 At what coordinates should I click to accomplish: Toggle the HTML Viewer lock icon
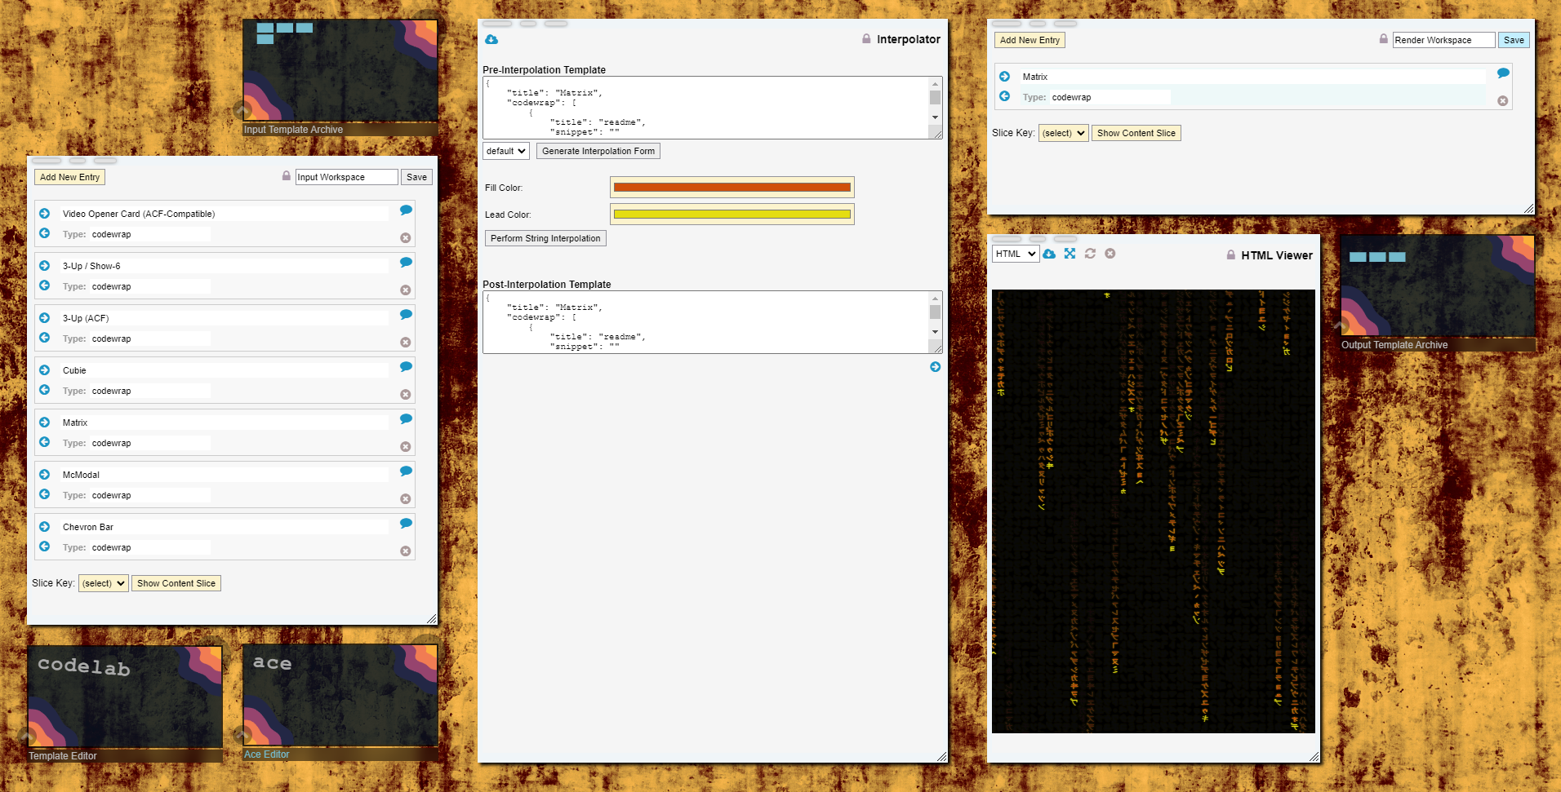pyautogui.click(x=1230, y=255)
